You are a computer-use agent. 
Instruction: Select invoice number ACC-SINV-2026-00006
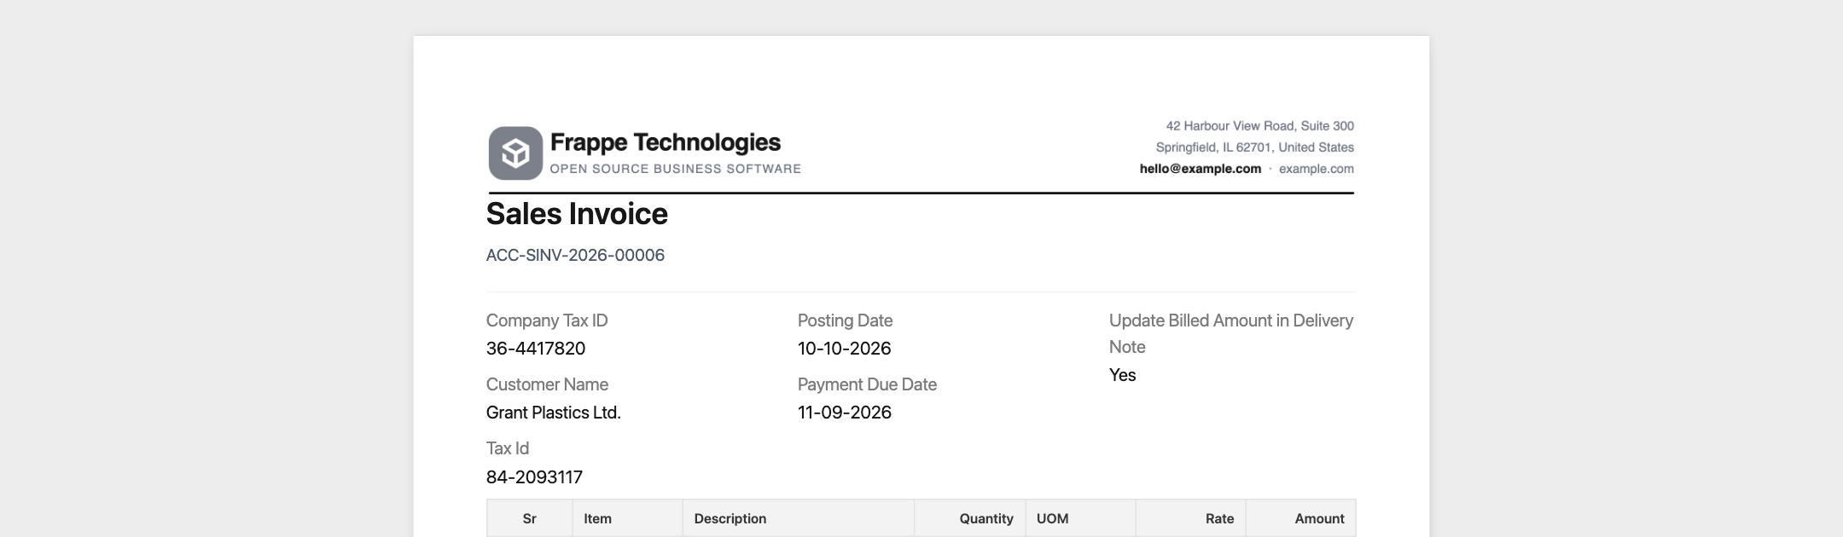575,255
